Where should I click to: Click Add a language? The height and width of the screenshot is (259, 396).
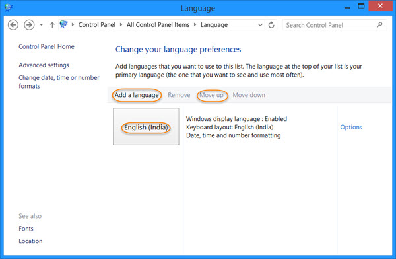click(137, 95)
